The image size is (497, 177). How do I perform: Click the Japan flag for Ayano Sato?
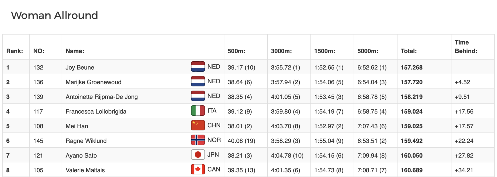[x=198, y=155]
